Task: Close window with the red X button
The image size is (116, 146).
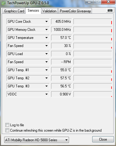Action: tap(108, 2)
